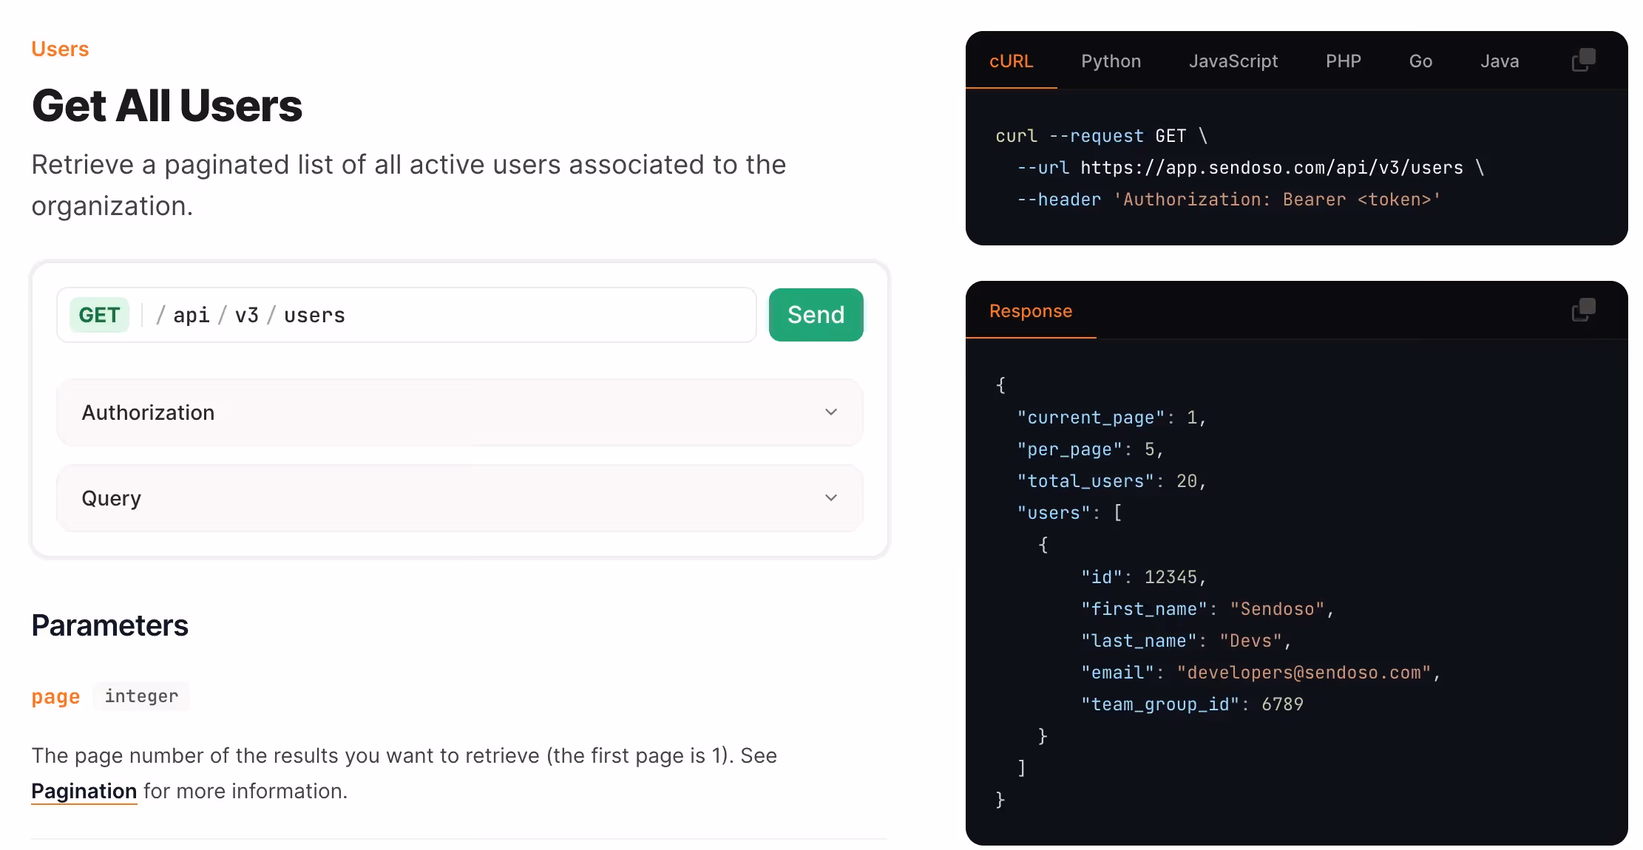Click the "developers@sendoso.com" email value

click(1304, 673)
